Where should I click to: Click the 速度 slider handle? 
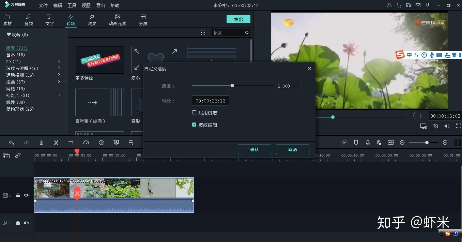[x=232, y=86]
